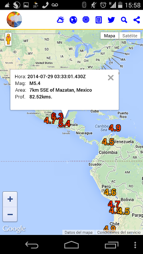
Task: Switch to Mapa view
Action: [x=110, y=36]
